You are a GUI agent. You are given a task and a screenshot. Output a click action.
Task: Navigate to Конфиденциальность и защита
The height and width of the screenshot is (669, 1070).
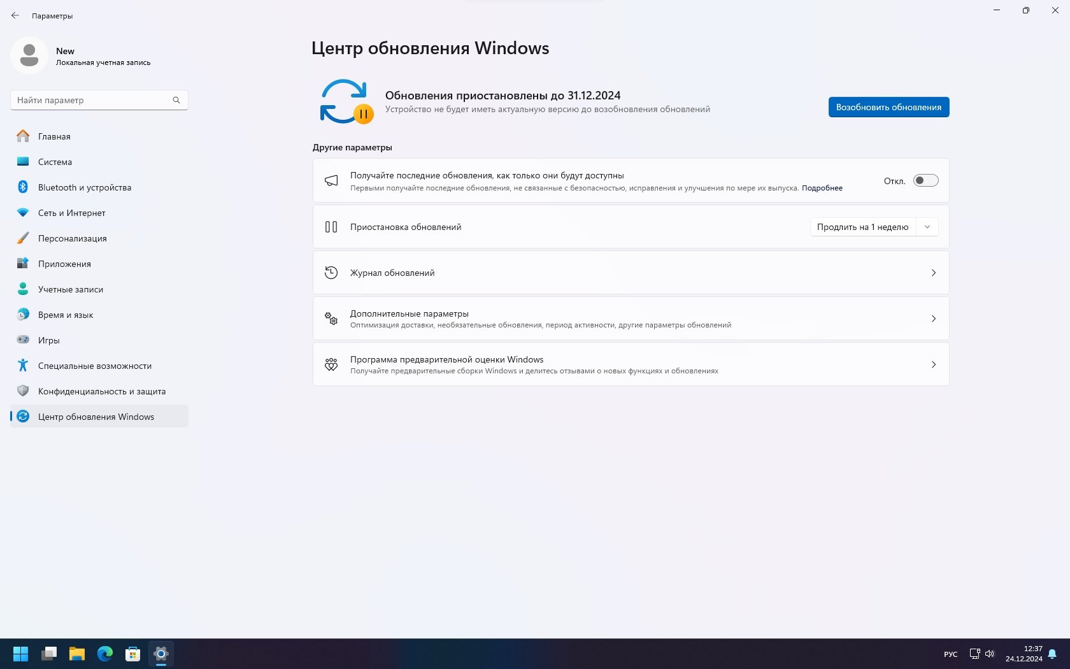(x=99, y=391)
